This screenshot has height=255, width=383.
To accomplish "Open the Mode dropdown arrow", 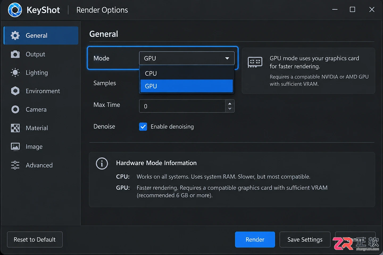I will click(227, 58).
